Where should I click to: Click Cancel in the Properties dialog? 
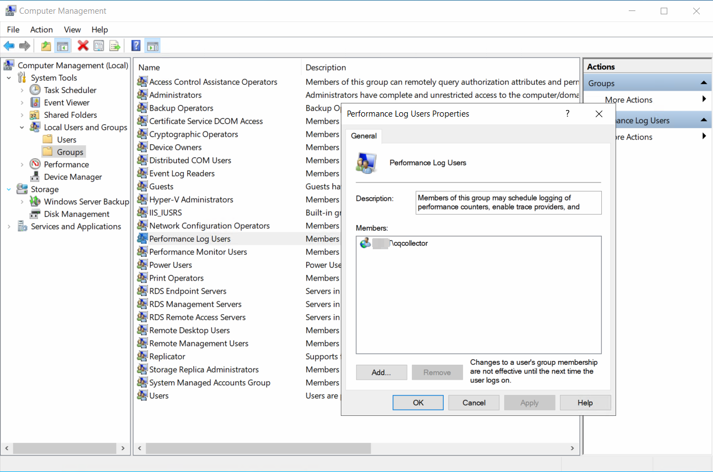[x=474, y=403]
